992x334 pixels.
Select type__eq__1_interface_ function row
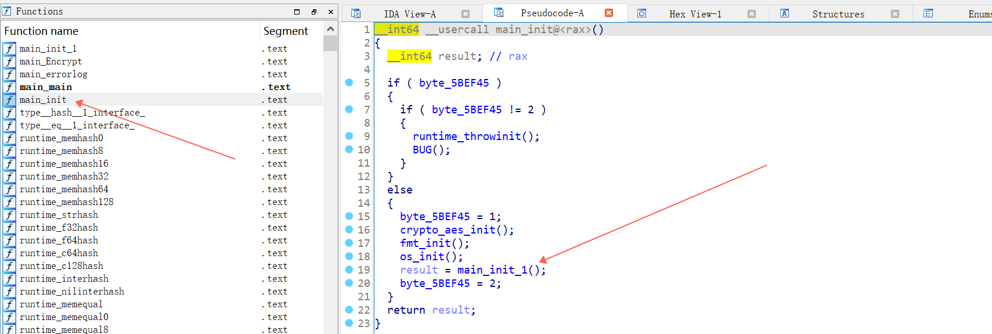162,125
